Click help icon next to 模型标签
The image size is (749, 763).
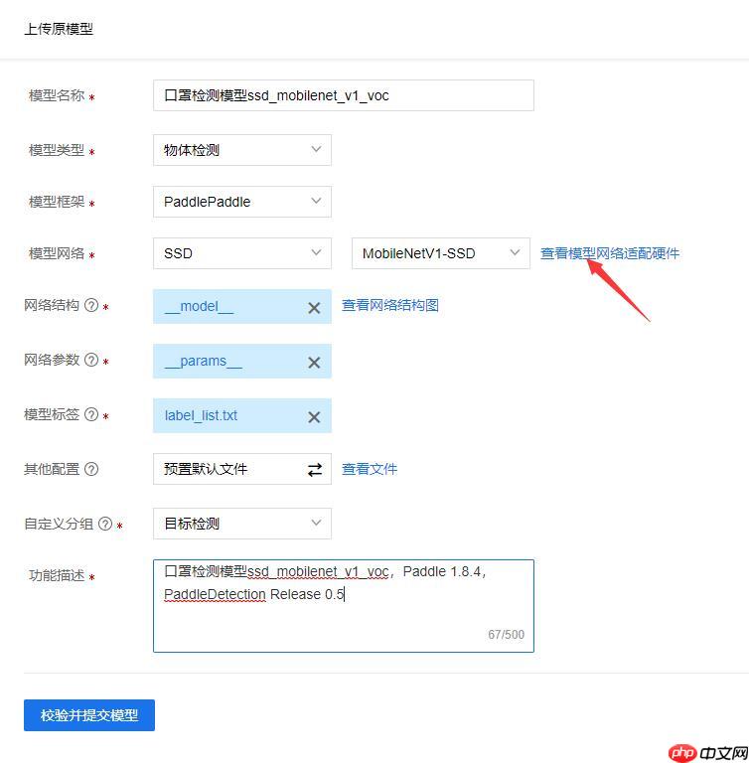click(x=91, y=415)
